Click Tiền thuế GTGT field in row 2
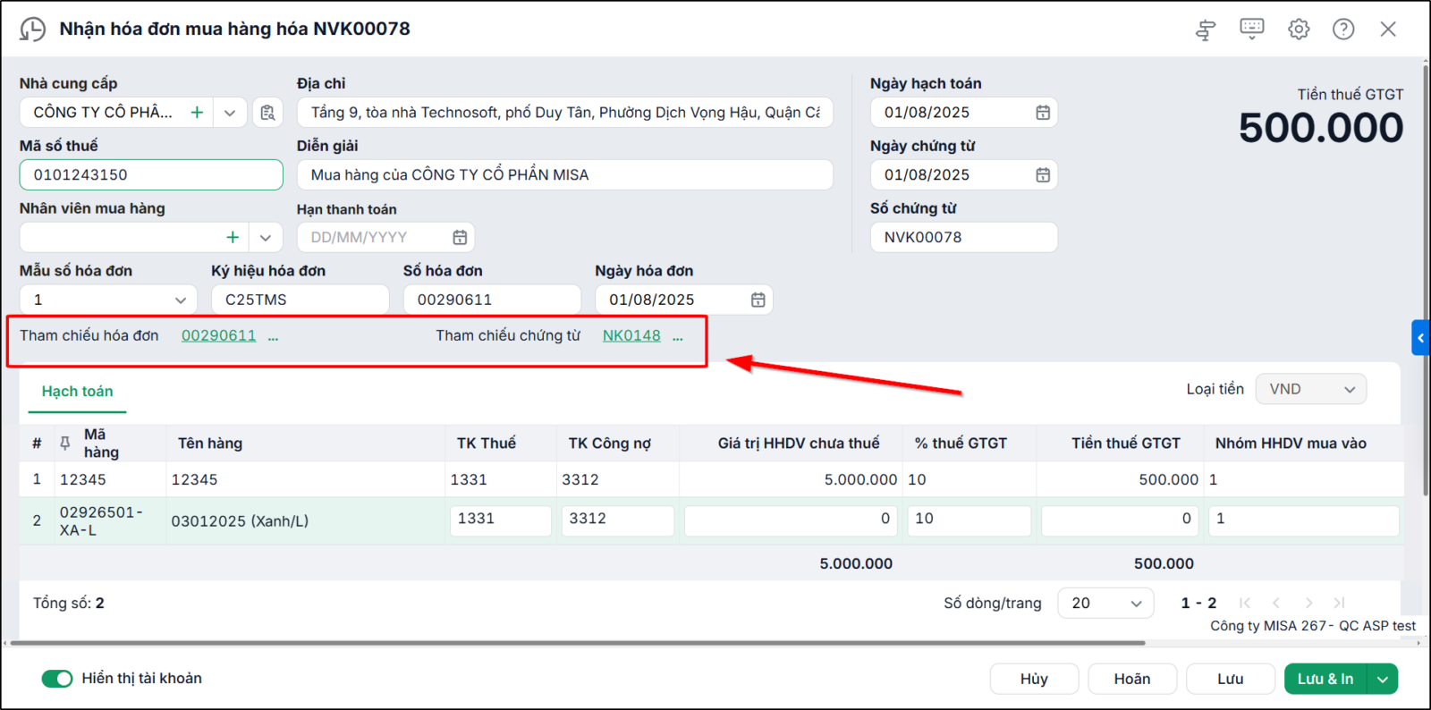 (1120, 520)
